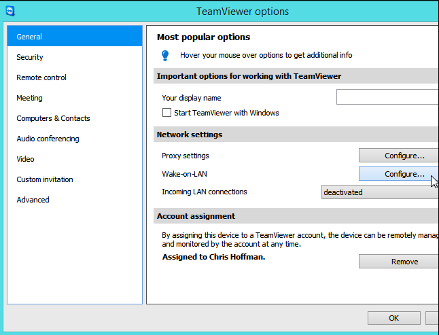This screenshot has width=439, height=335.
Task: Click the lightbulb hint icon
Action: click(x=165, y=56)
